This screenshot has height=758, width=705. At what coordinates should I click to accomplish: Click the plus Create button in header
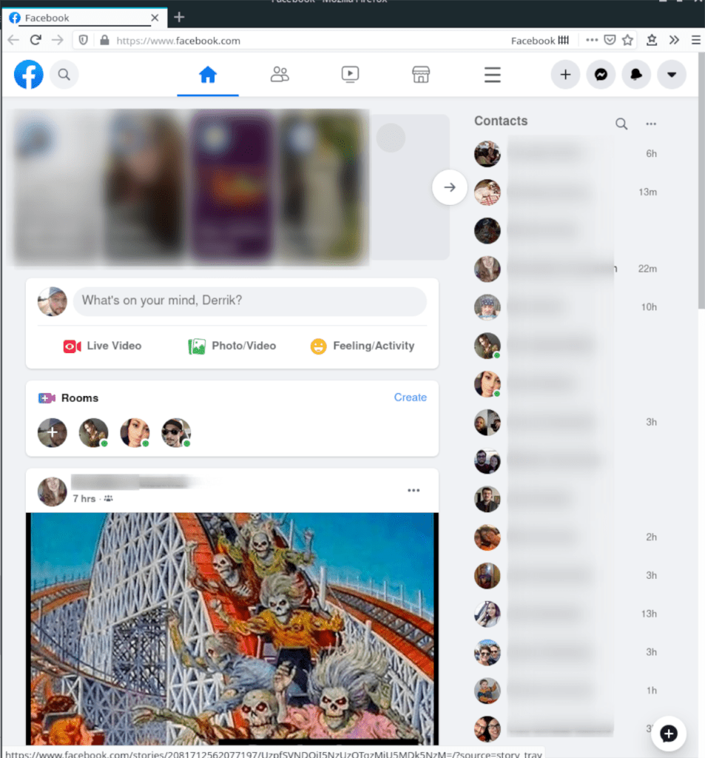tap(565, 75)
